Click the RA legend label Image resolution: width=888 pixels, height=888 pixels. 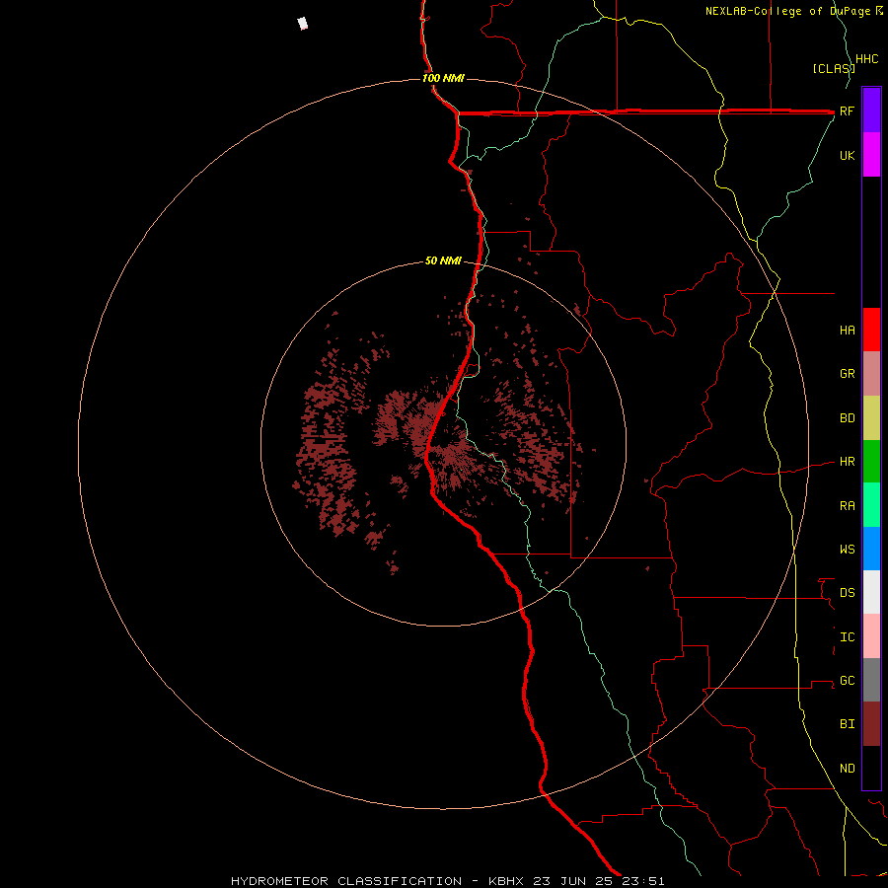click(847, 506)
